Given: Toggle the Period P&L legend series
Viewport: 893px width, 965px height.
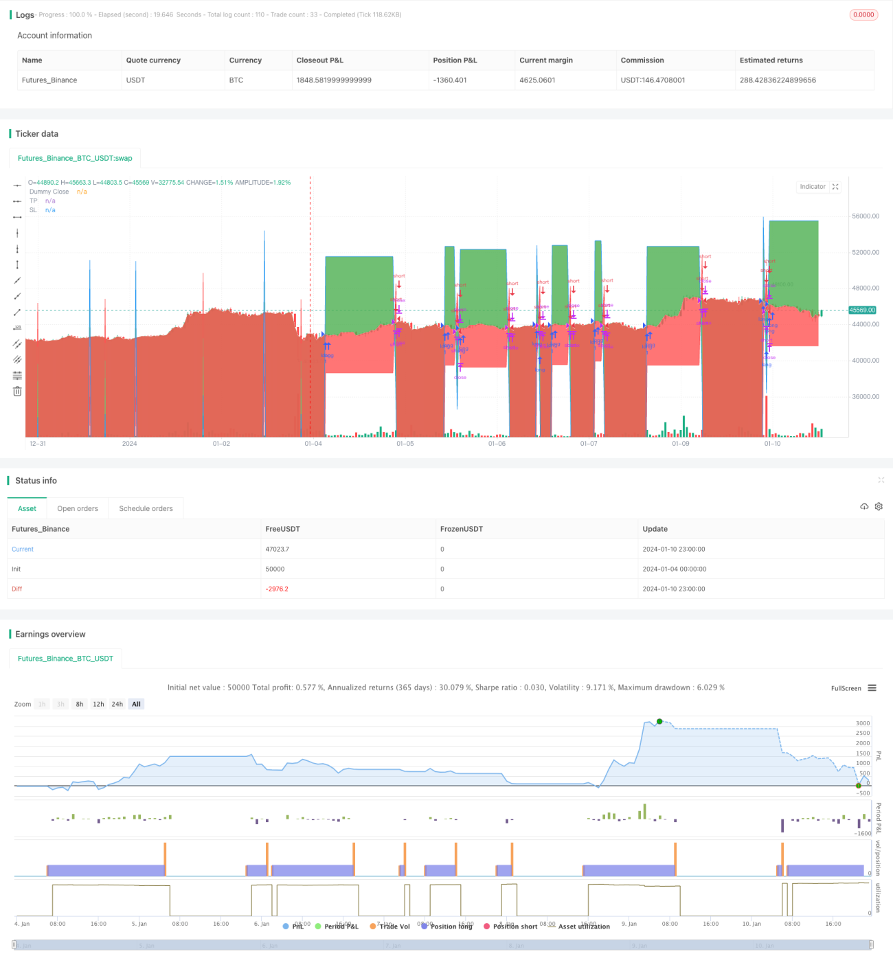Looking at the screenshot, I should pyautogui.click(x=337, y=927).
